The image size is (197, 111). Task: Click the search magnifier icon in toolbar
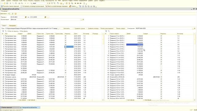point(31,3)
